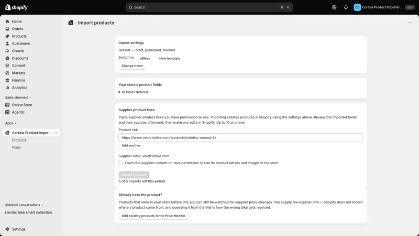The height and width of the screenshot is (236, 419).
Task: Click the top Search bar
Action: coord(209,7)
